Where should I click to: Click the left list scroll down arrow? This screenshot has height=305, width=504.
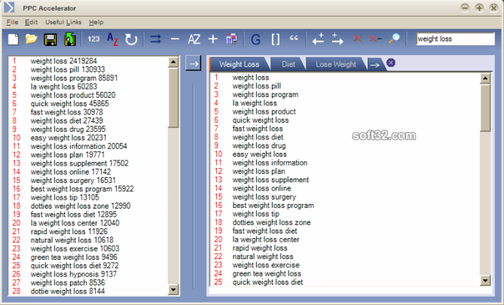(x=173, y=290)
